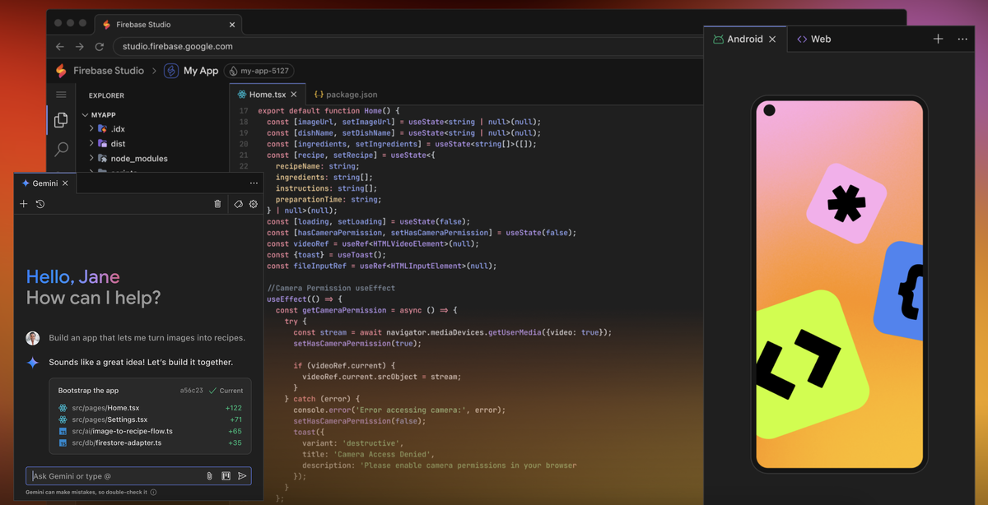Click the tag icon in Gemini toolbar

239,204
